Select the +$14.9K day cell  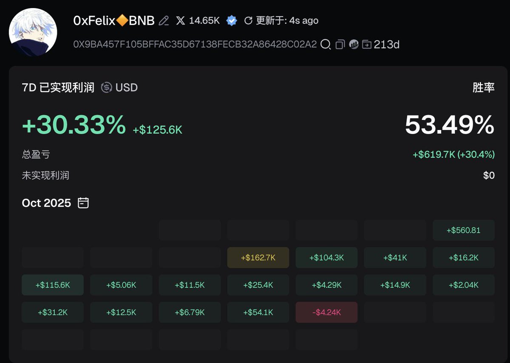pos(395,285)
